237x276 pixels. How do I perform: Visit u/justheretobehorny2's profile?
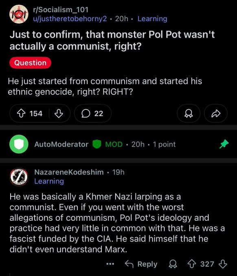click(70, 19)
